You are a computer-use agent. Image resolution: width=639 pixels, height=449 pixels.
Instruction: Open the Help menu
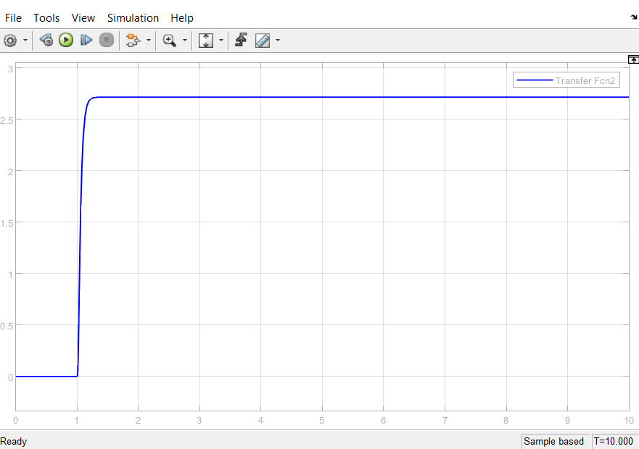click(x=182, y=18)
